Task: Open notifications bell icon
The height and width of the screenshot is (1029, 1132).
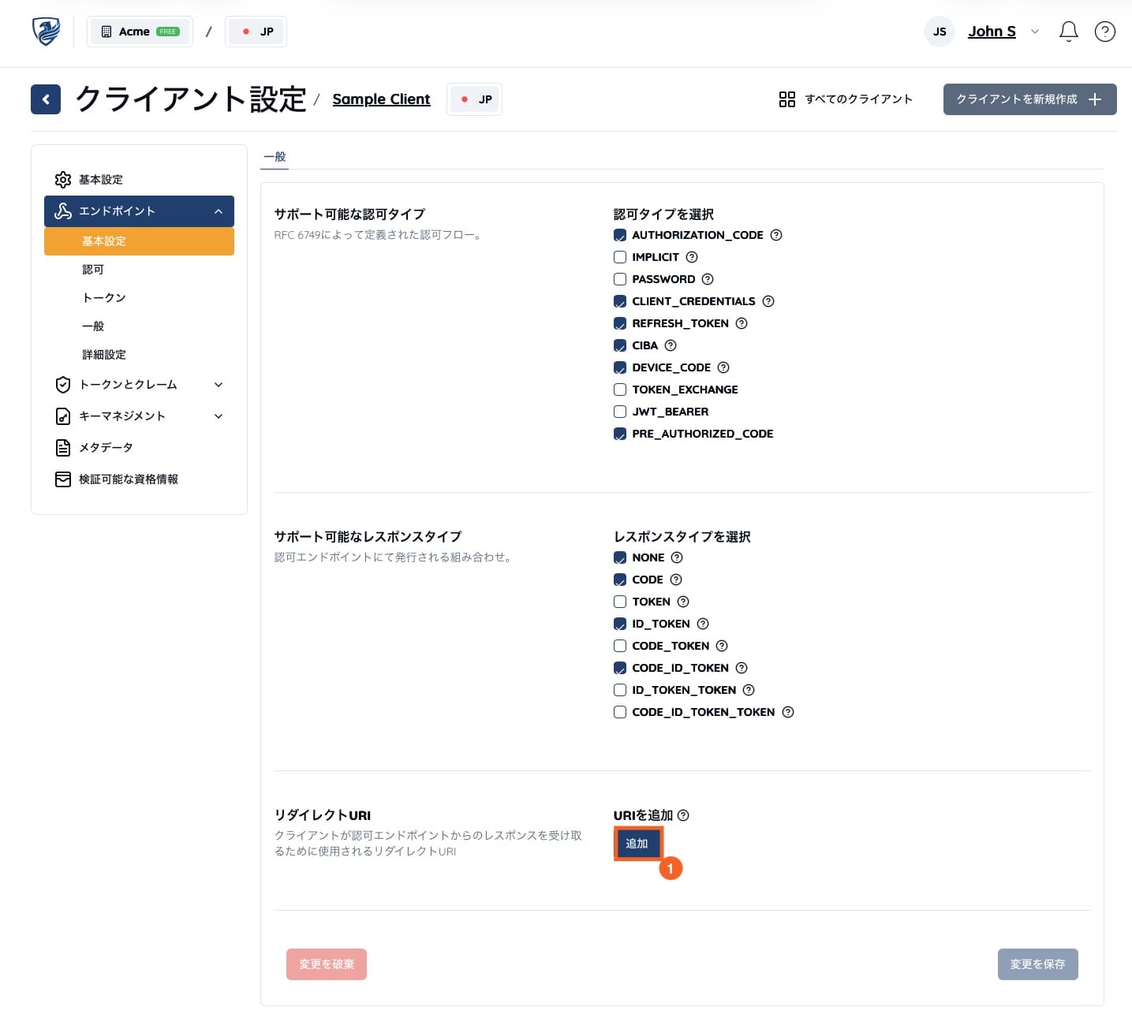Action: coord(1068,32)
